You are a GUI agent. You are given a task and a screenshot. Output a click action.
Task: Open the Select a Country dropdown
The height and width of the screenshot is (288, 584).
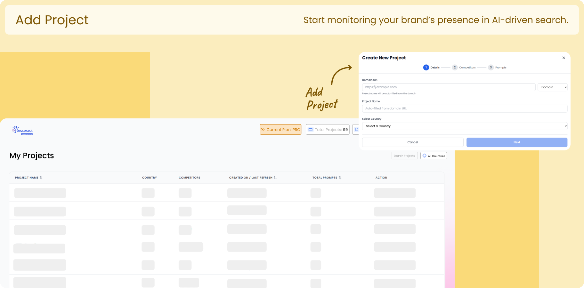tap(464, 126)
